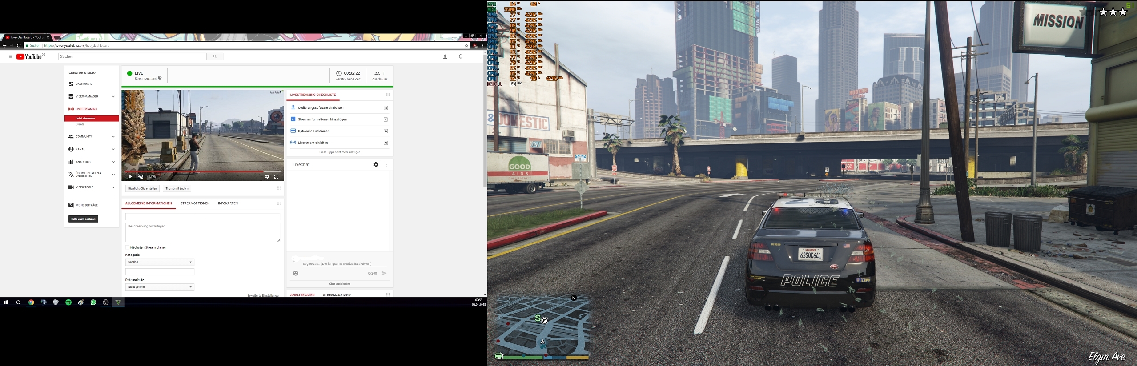The height and width of the screenshot is (366, 1137).
Task: Unmute the stream preview player
Action: (x=141, y=176)
